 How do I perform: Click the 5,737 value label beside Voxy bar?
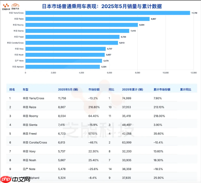click(x=109, y=49)
